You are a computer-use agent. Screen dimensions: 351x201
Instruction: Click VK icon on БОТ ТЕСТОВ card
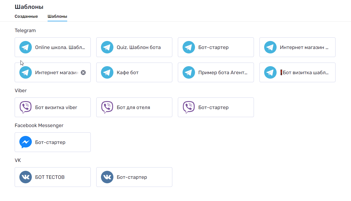click(25, 177)
